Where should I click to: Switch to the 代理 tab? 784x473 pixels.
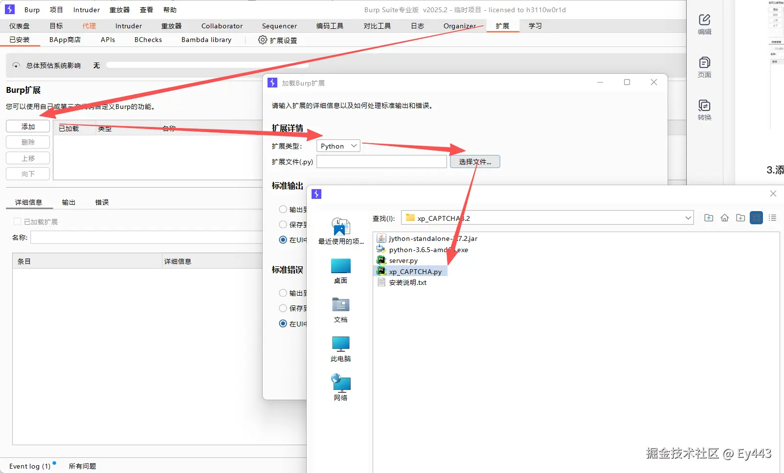click(x=89, y=26)
